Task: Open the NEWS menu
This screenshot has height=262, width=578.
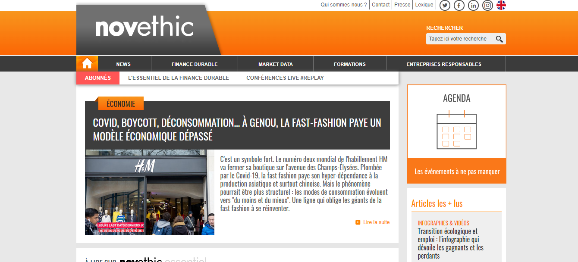Action: point(123,64)
